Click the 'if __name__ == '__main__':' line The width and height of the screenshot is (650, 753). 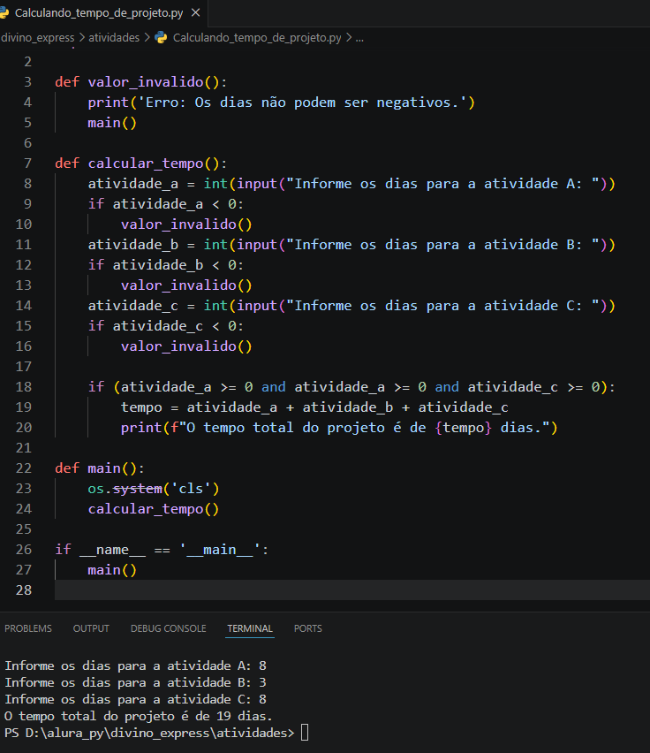click(162, 550)
